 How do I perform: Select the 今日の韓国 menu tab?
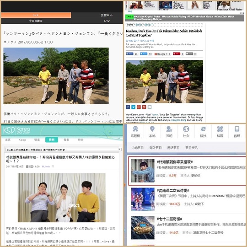click(x=36, y=21)
